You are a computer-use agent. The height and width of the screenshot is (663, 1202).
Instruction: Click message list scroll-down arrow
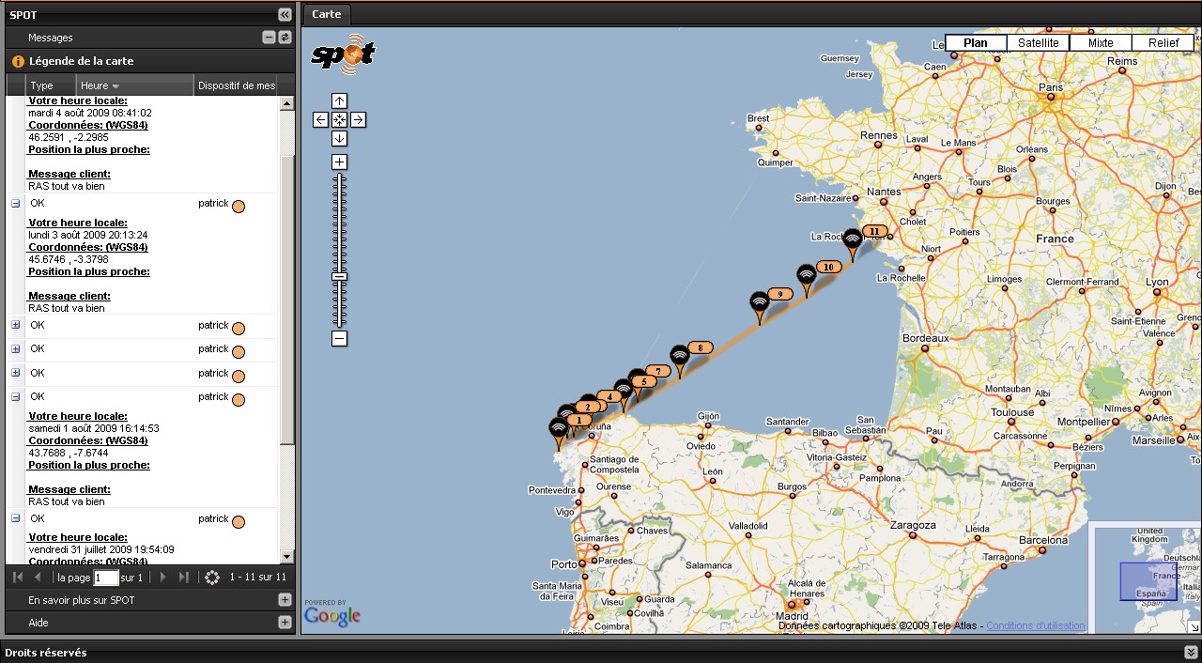pos(287,557)
